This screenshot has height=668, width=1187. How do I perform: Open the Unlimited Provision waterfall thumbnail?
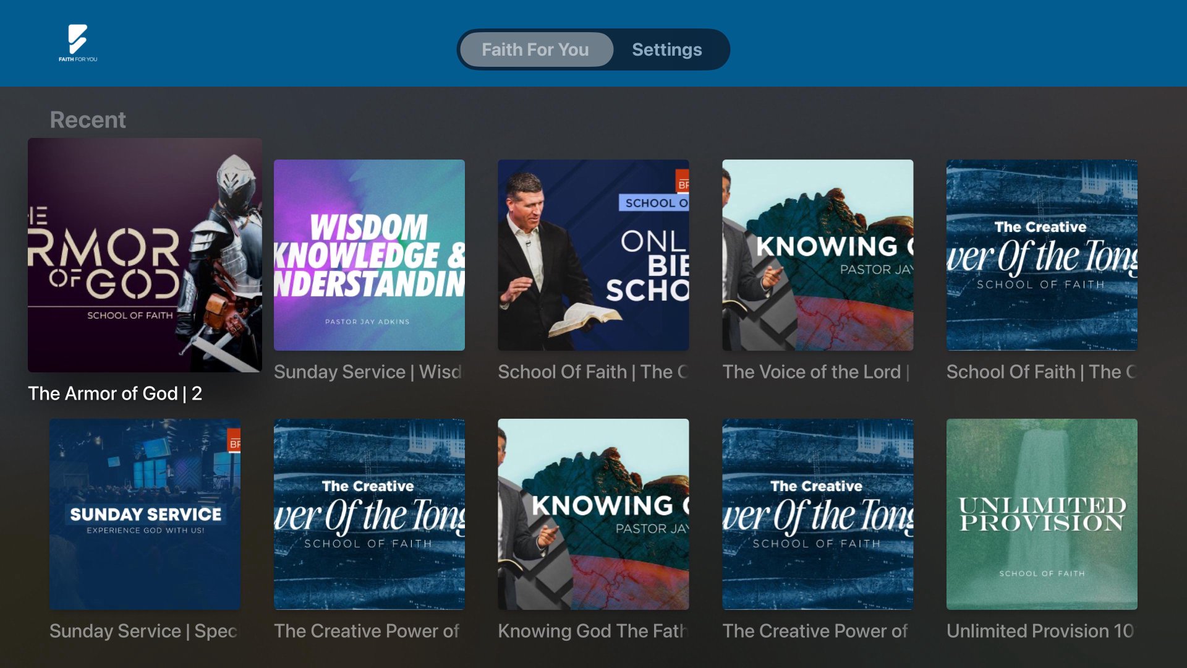pos(1042,514)
